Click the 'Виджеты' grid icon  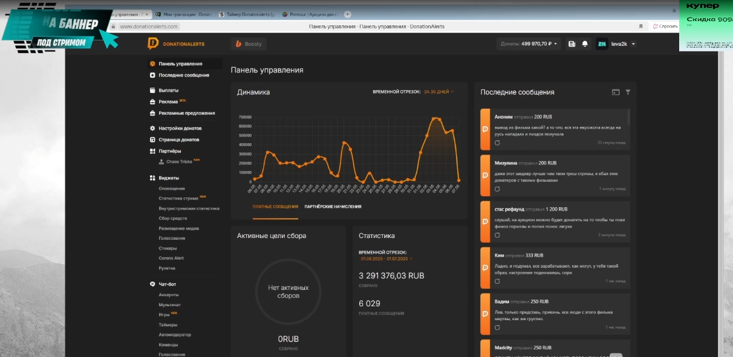click(x=152, y=178)
